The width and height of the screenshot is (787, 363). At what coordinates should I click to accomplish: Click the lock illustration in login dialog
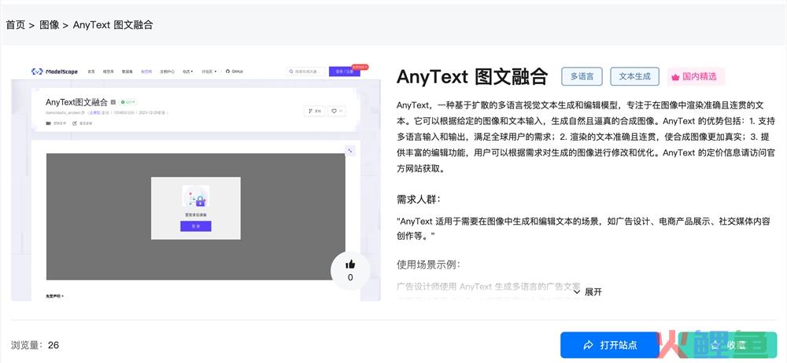tap(195, 196)
